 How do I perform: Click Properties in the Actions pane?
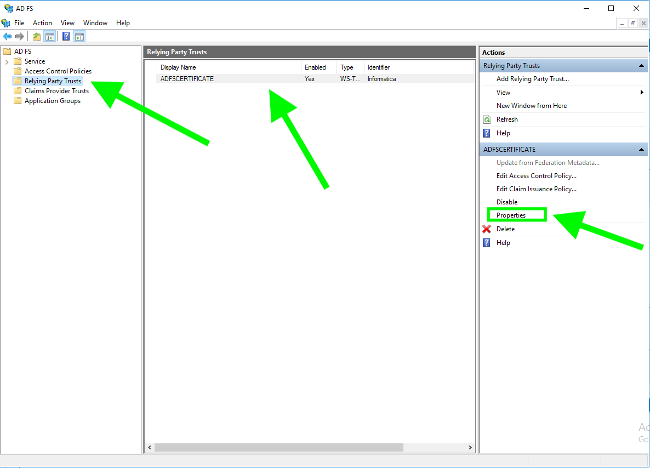(511, 215)
